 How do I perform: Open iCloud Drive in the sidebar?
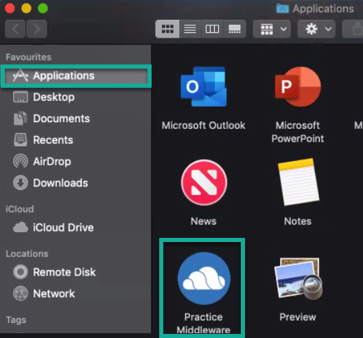tap(76, 228)
